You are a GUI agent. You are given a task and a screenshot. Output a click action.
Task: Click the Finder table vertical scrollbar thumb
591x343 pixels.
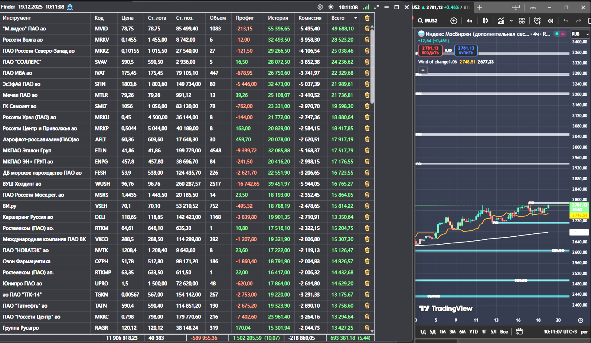[372, 66]
